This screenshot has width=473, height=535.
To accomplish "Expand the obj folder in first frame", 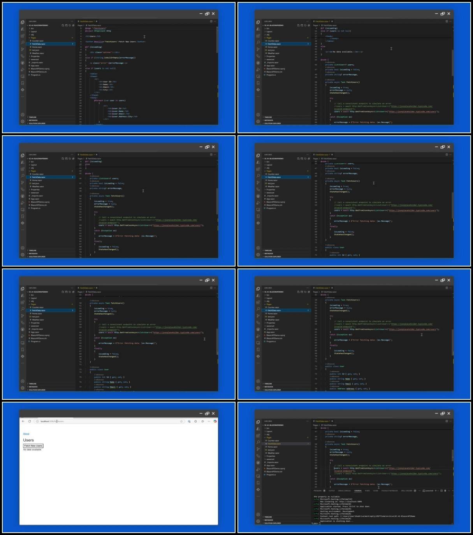I will click(x=51, y=35).
